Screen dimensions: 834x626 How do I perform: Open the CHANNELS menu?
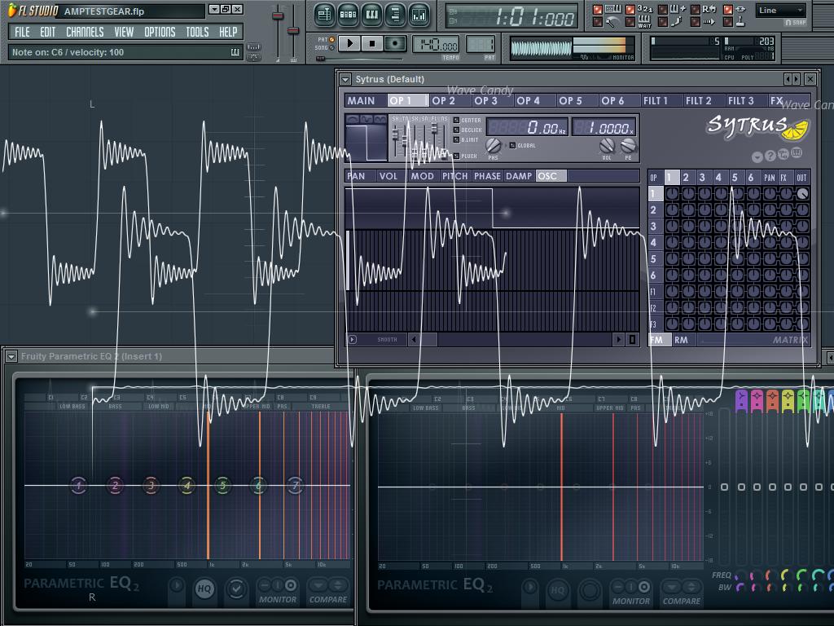tap(85, 32)
